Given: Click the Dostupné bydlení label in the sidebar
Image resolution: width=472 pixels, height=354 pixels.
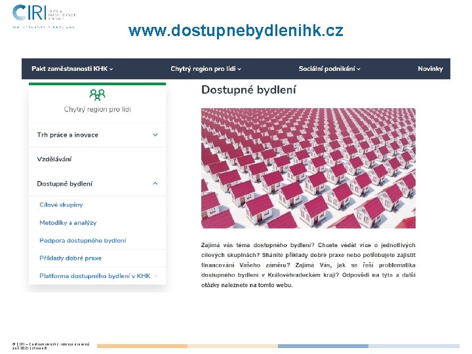Looking at the screenshot, I should 64,184.
